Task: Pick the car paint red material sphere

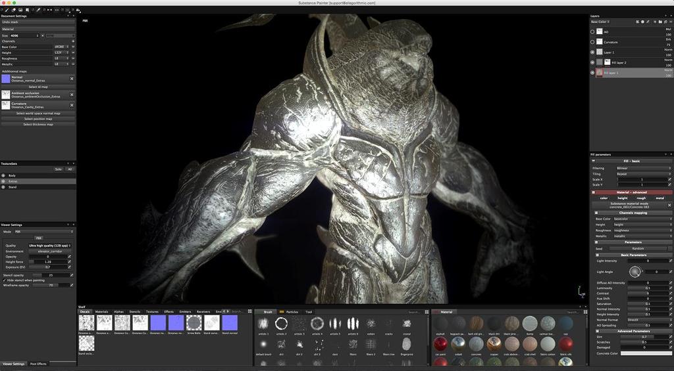Action: coord(440,344)
